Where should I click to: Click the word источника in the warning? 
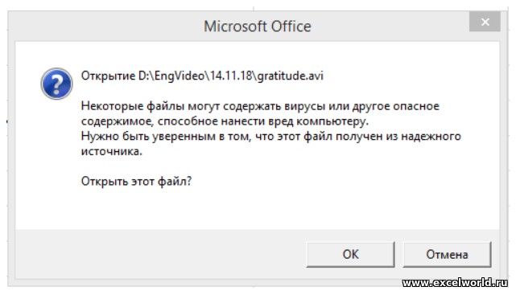click(112, 151)
